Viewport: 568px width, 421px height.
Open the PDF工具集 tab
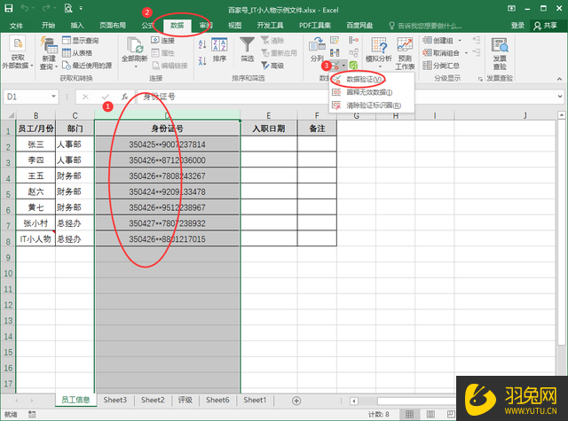coord(315,26)
